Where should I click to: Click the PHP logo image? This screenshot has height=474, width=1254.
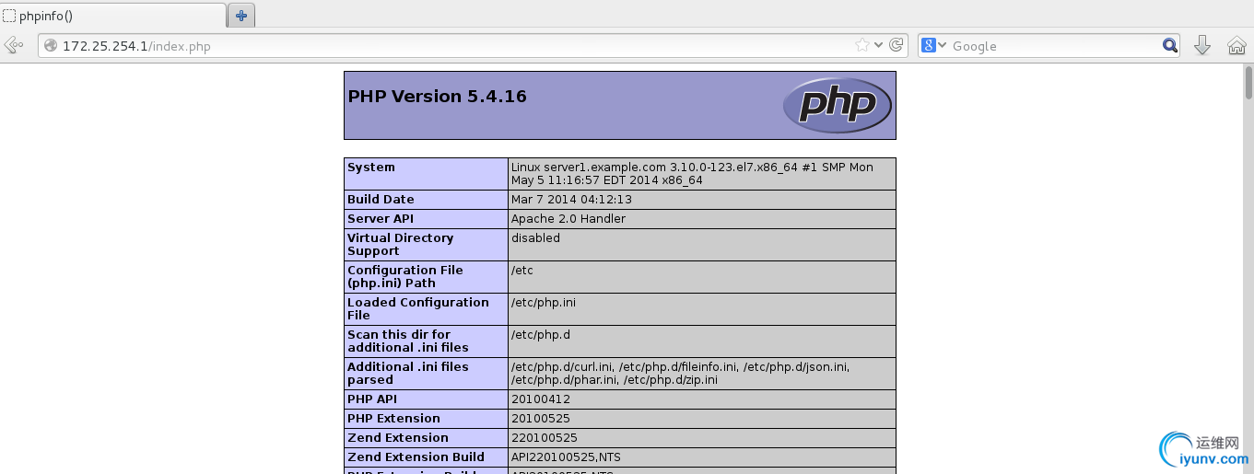click(837, 105)
